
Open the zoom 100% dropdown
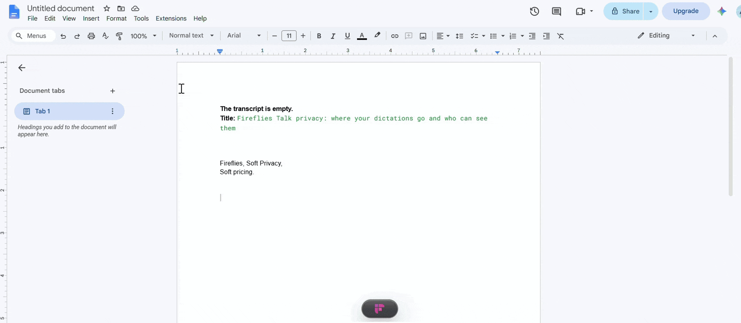144,36
